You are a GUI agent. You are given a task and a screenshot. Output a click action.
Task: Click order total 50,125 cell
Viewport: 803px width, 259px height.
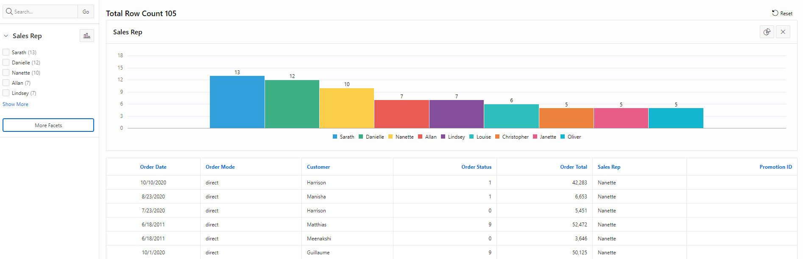click(544, 253)
